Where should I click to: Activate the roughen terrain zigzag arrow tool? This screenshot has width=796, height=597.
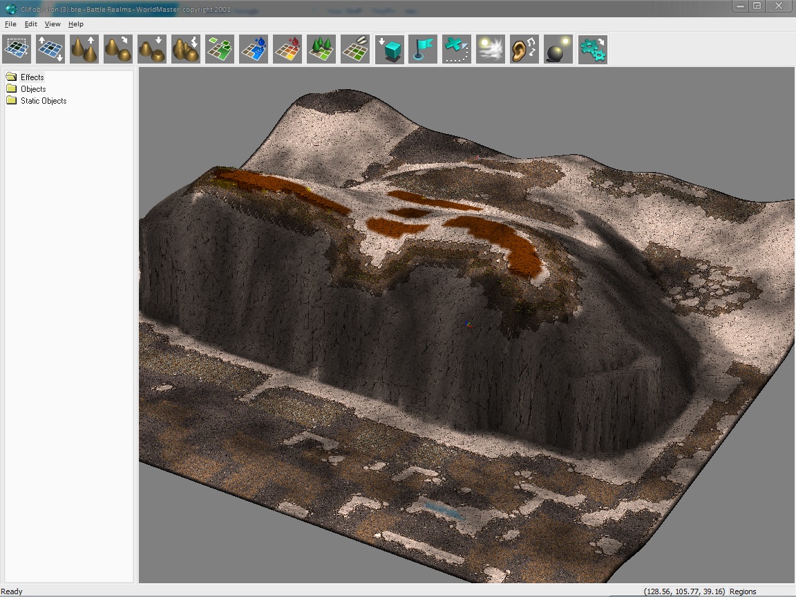tap(186, 49)
